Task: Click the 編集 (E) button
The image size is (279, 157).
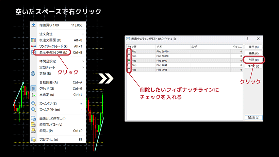Action: [x=253, y=53]
